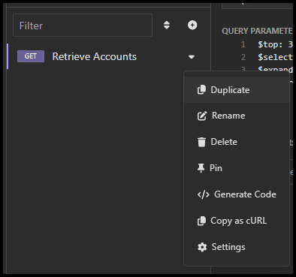Choose Delete from the context menu
Screen dimensions: 296x277
237,142
